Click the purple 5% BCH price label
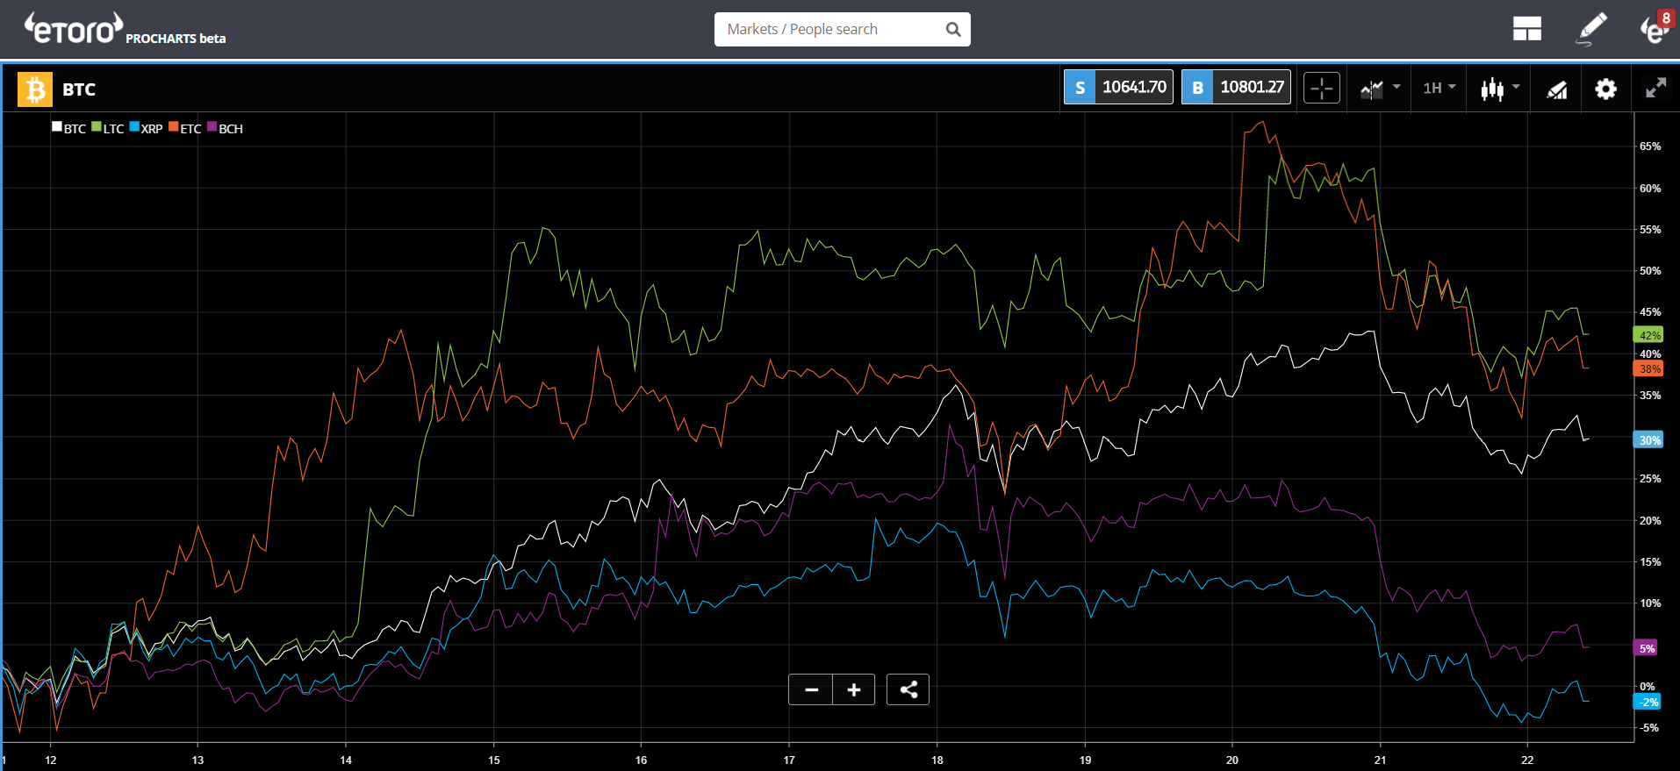 click(x=1645, y=648)
